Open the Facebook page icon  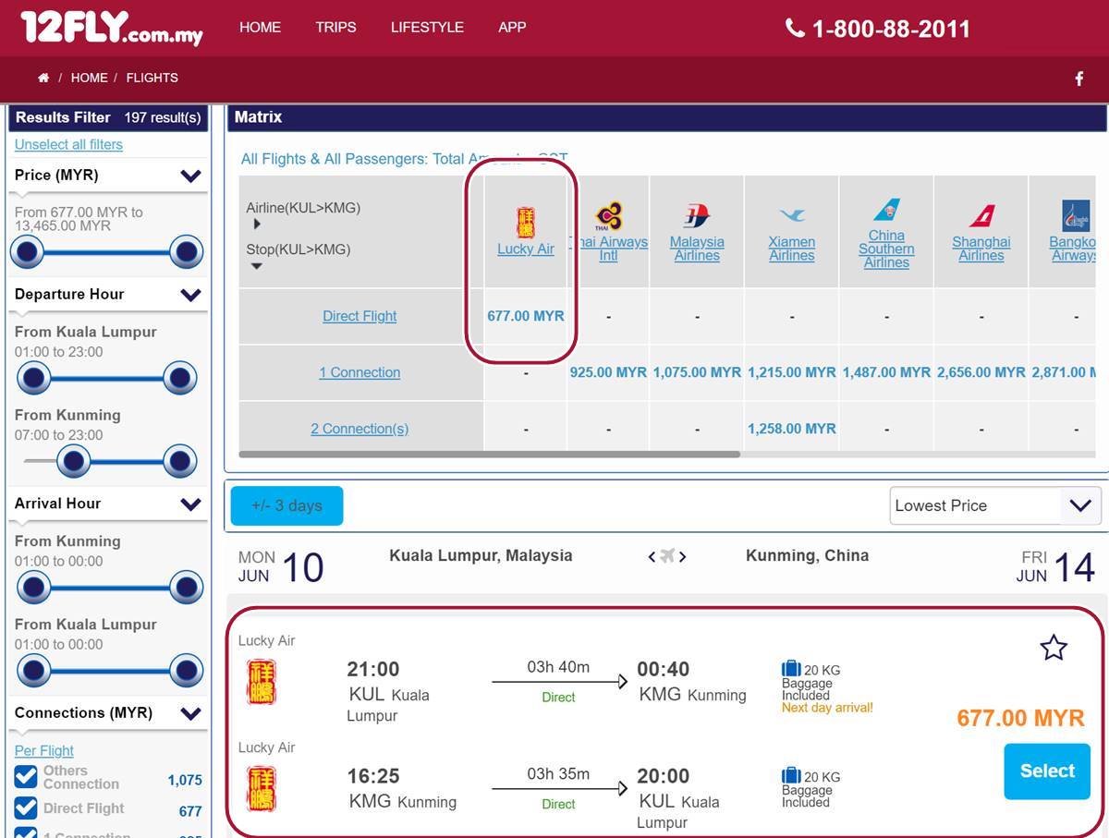point(1079,79)
